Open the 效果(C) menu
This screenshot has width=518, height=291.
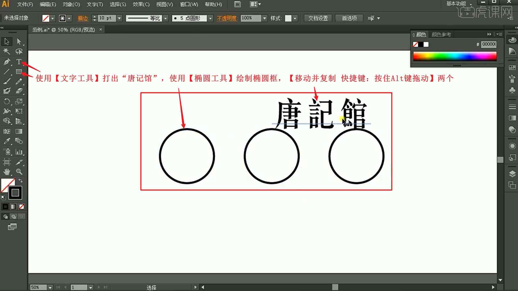[x=141, y=4]
